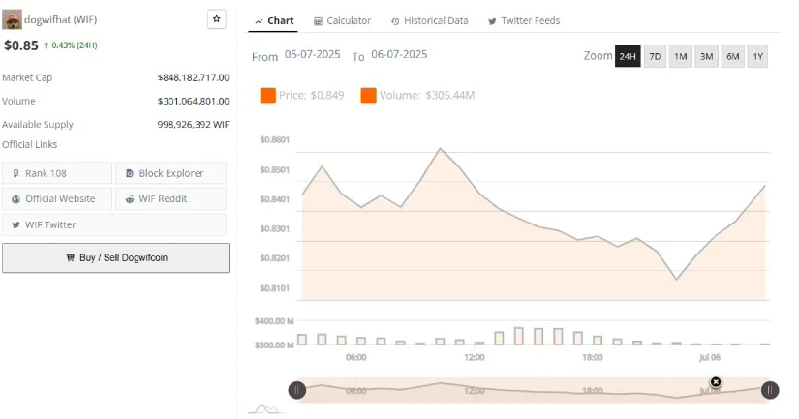Click Available Supply value 998,926,392 WIF
The image size is (799, 419).
click(x=193, y=124)
